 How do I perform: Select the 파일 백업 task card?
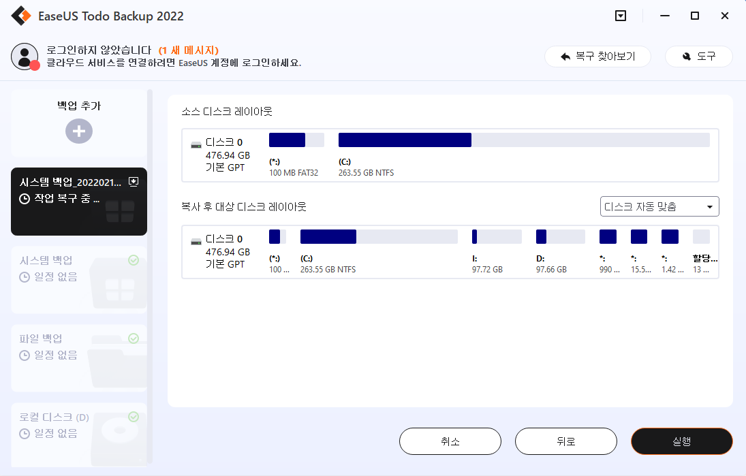79,358
